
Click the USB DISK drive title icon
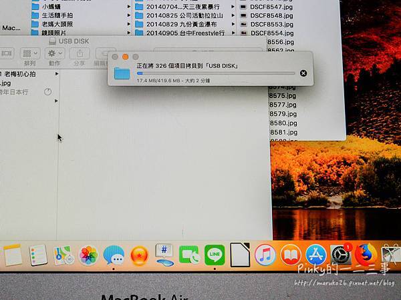[52, 41]
